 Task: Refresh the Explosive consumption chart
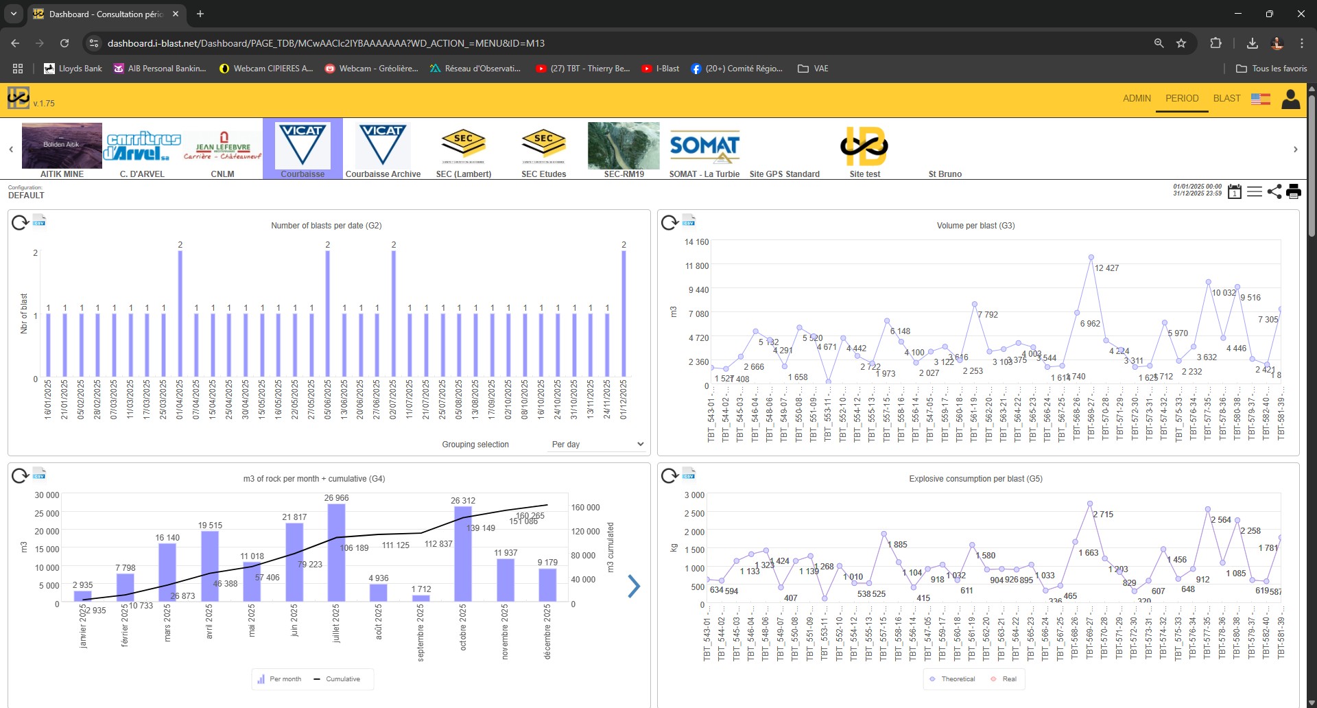point(668,475)
